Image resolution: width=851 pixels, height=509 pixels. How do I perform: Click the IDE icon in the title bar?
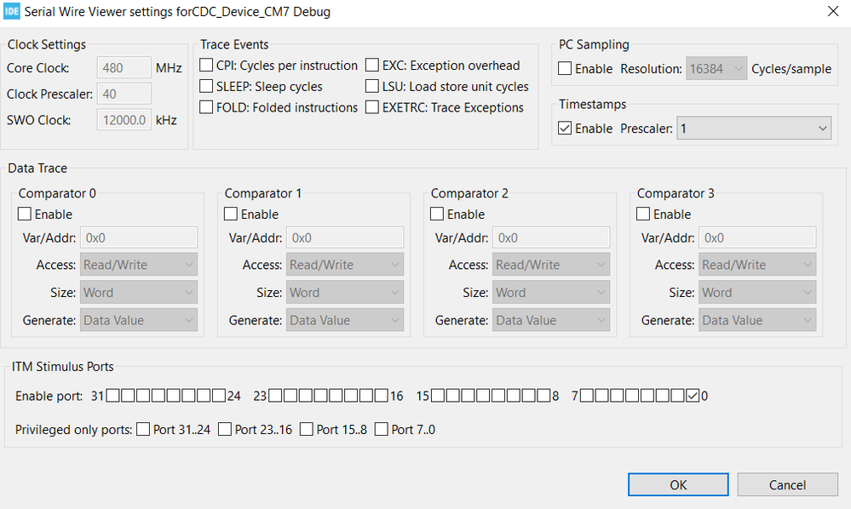(11, 11)
